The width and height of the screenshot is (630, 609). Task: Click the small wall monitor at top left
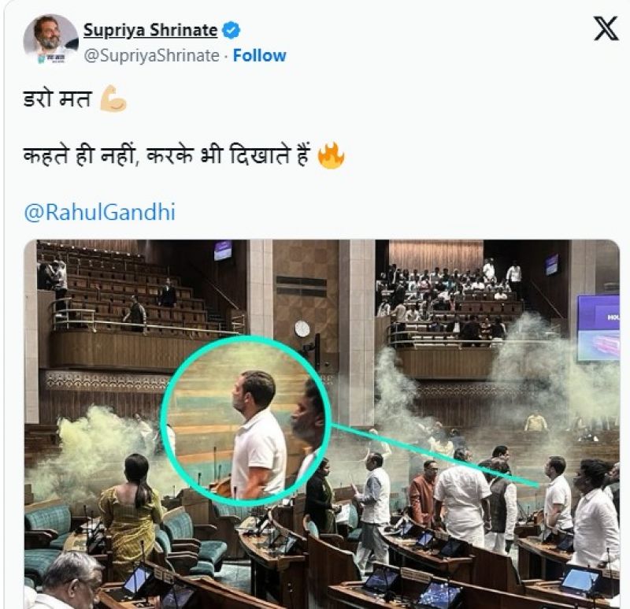coord(224,251)
